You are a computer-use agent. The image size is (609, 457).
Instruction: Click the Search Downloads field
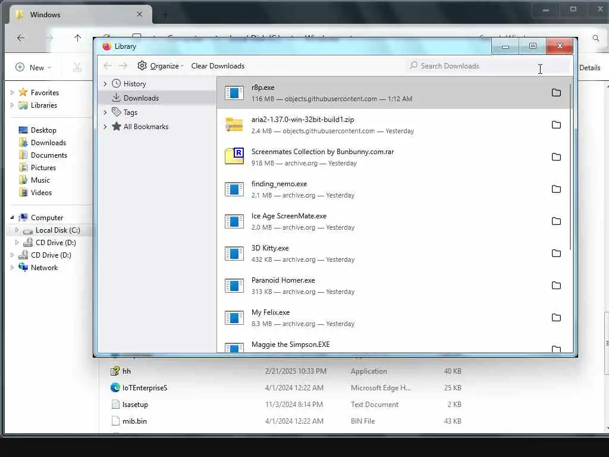coord(489,65)
